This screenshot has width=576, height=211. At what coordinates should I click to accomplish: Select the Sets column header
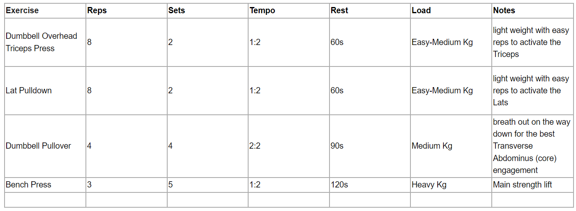coord(178,11)
